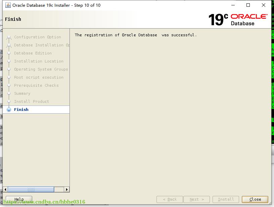Click the Java installer icon in title bar
Image resolution: width=274 pixels, height=207 pixels.
pyautogui.click(x=8, y=5)
